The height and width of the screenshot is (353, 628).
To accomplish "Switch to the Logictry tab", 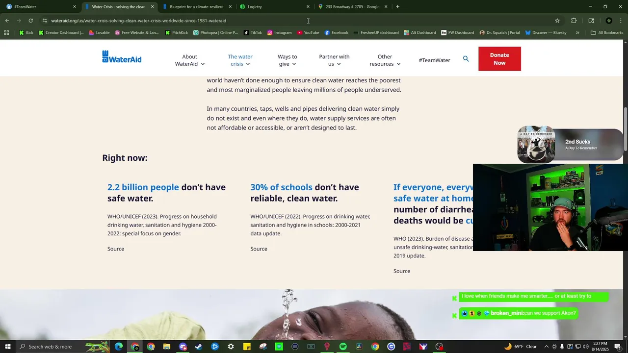I will tap(274, 7).
